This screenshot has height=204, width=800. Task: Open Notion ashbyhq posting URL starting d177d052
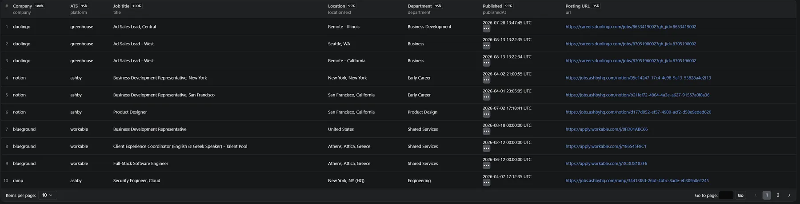638,112
